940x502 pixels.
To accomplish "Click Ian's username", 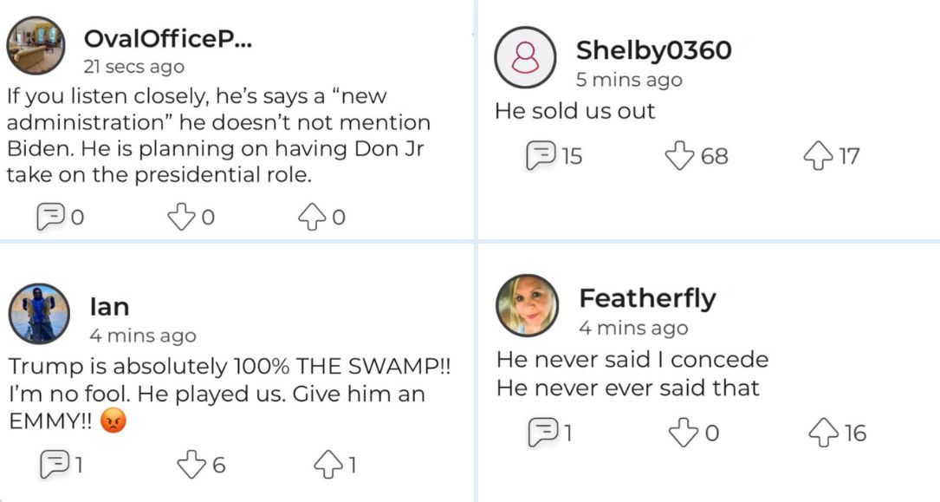I will [x=110, y=305].
